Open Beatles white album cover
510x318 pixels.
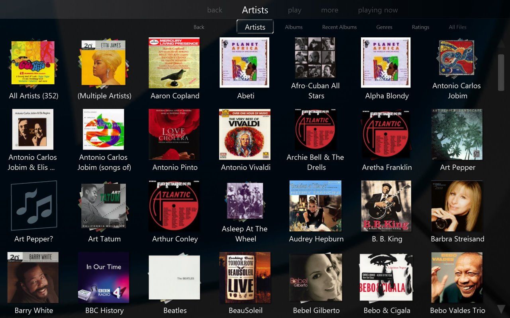175,277
